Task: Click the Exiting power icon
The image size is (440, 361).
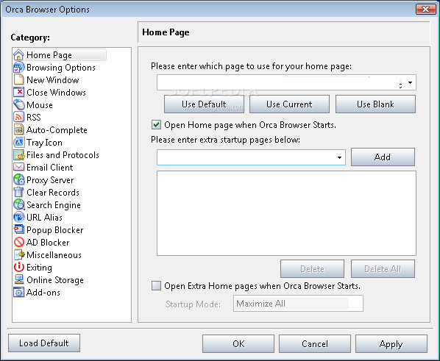Action: click(x=19, y=267)
